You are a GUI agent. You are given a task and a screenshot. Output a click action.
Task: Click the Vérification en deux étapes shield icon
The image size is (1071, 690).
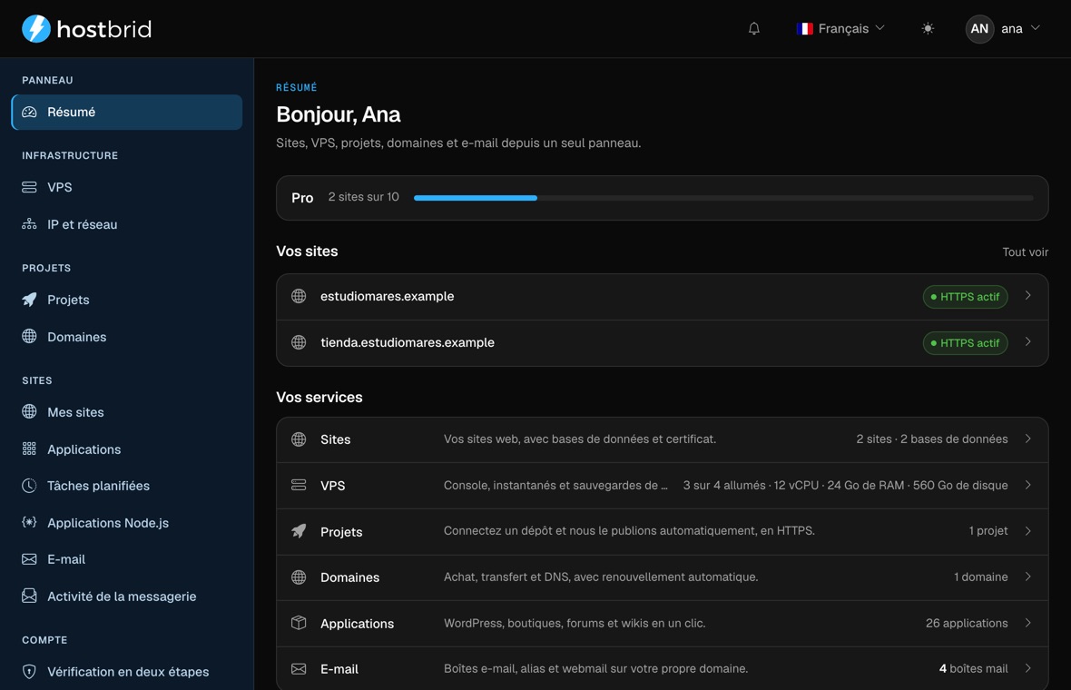click(29, 671)
